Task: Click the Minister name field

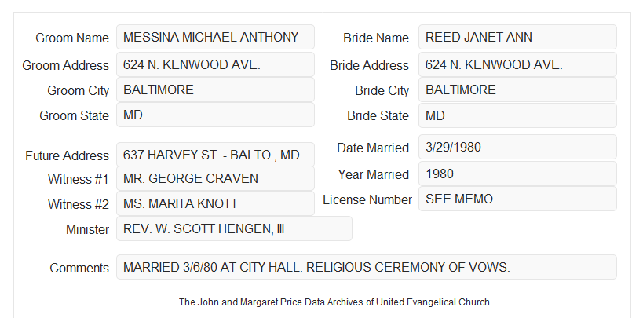Action: pos(234,228)
